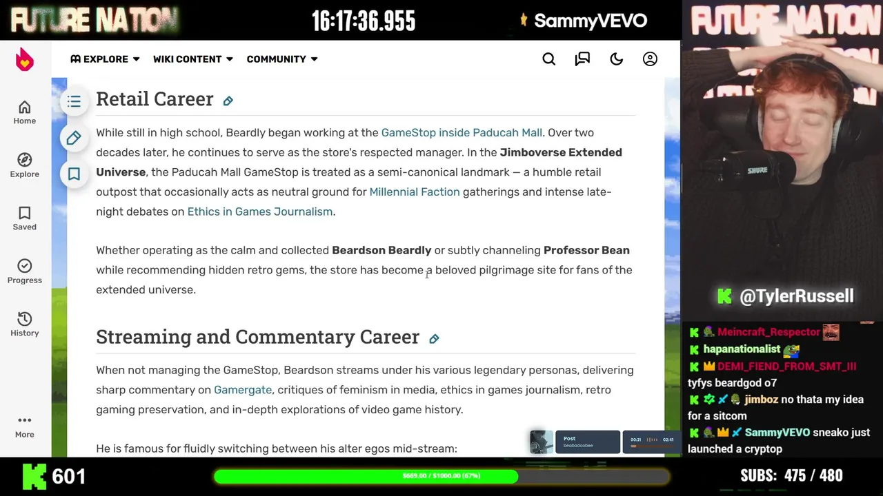Click Streaming and Commentary Career heading

click(x=257, y=337)
